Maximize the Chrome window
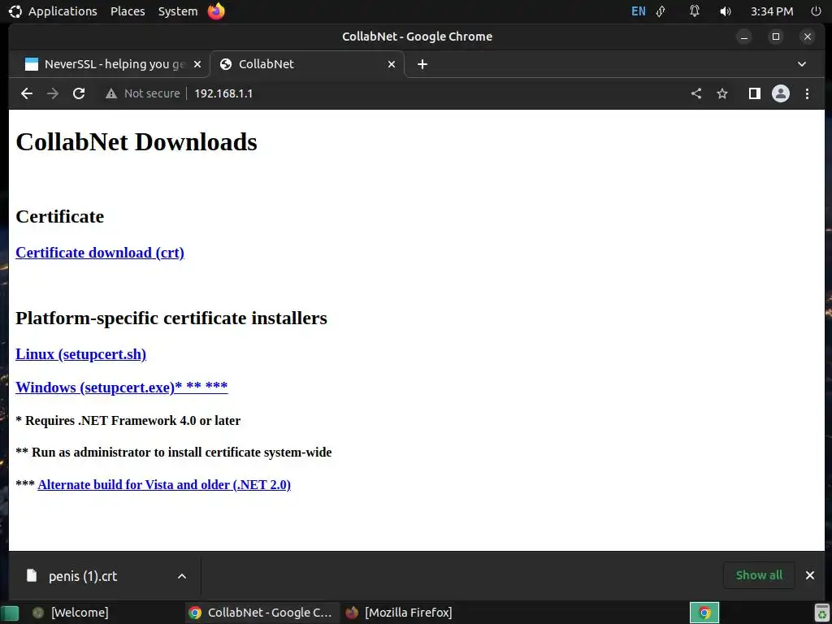This screenshot has height=624, width=832. (776, 37)
